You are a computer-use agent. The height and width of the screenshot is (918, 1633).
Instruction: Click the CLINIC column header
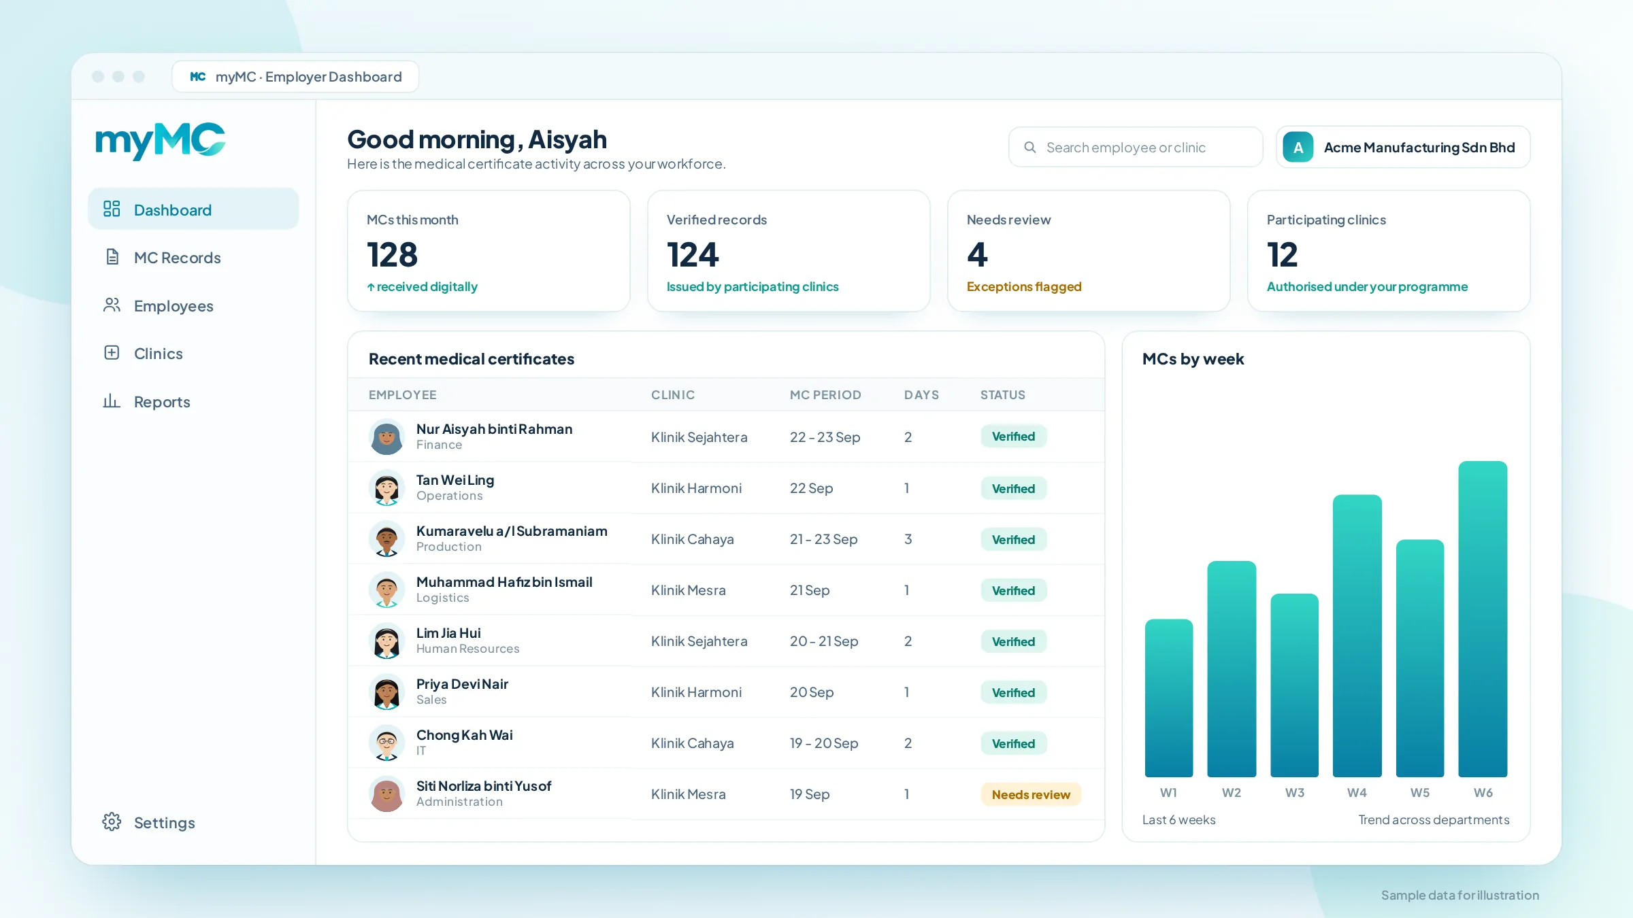pyautogui.click(x=673, y=394)
